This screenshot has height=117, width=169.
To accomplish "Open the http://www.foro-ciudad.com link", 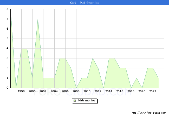I will pos(149,113).
